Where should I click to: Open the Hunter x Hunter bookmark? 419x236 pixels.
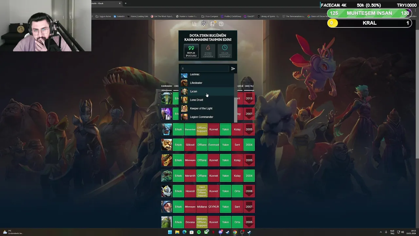coord(187,16)
